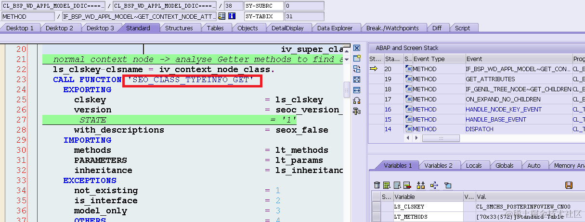Click GET_ATTRIBUTES in stack list
Viewport: 585px width, 222px height.
click(x=490, y=79)
